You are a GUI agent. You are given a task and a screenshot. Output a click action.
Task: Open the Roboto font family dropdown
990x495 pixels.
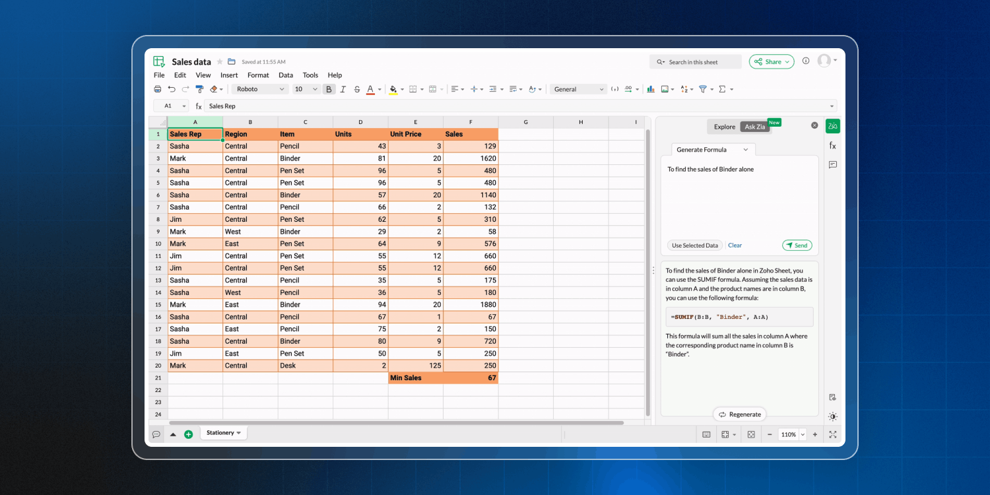point(261,89)
